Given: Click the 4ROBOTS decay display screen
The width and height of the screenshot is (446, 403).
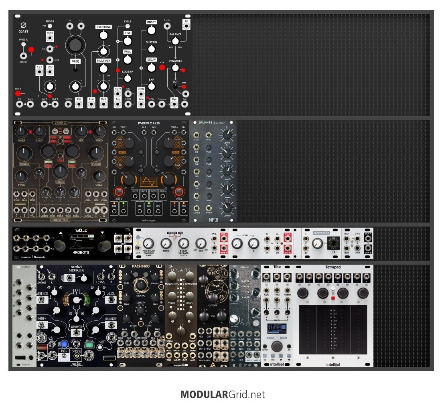Looking at the screenshot, I should (x=82, y=241).
